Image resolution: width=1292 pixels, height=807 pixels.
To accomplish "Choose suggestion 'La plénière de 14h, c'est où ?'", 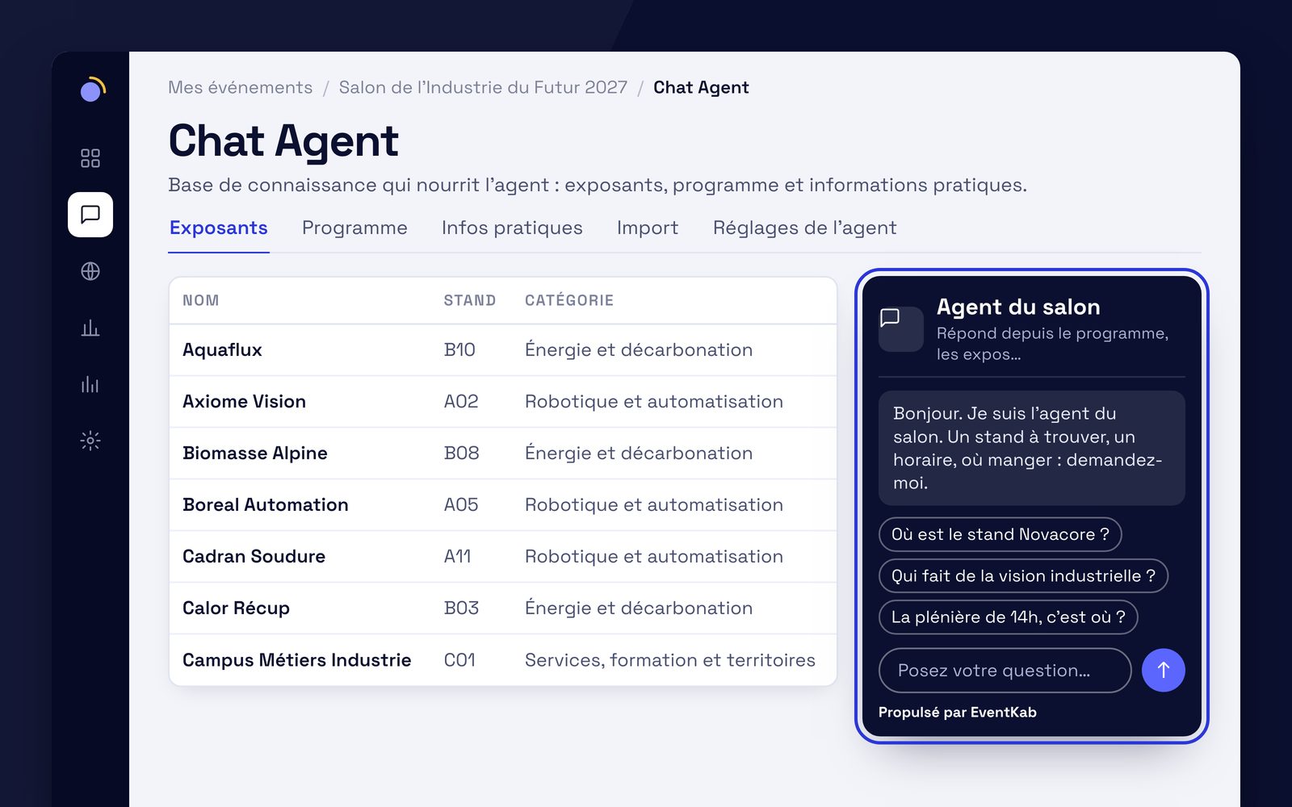I will (x=1008, y=617).
